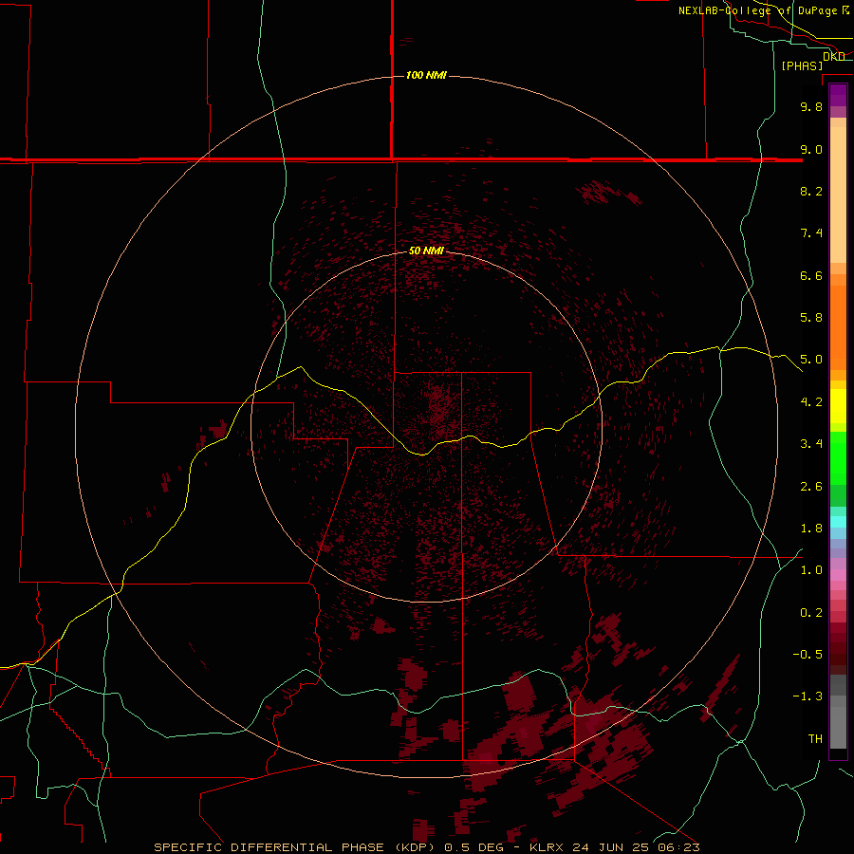Click the 5.8 legend value

tap(811, 318)
